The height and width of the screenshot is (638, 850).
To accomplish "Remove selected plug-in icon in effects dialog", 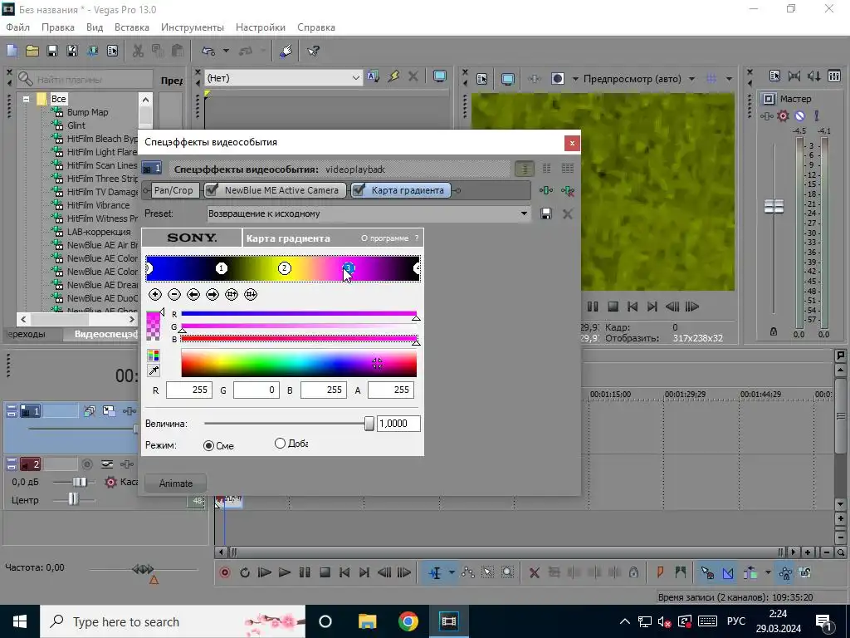I will point(568,190).
